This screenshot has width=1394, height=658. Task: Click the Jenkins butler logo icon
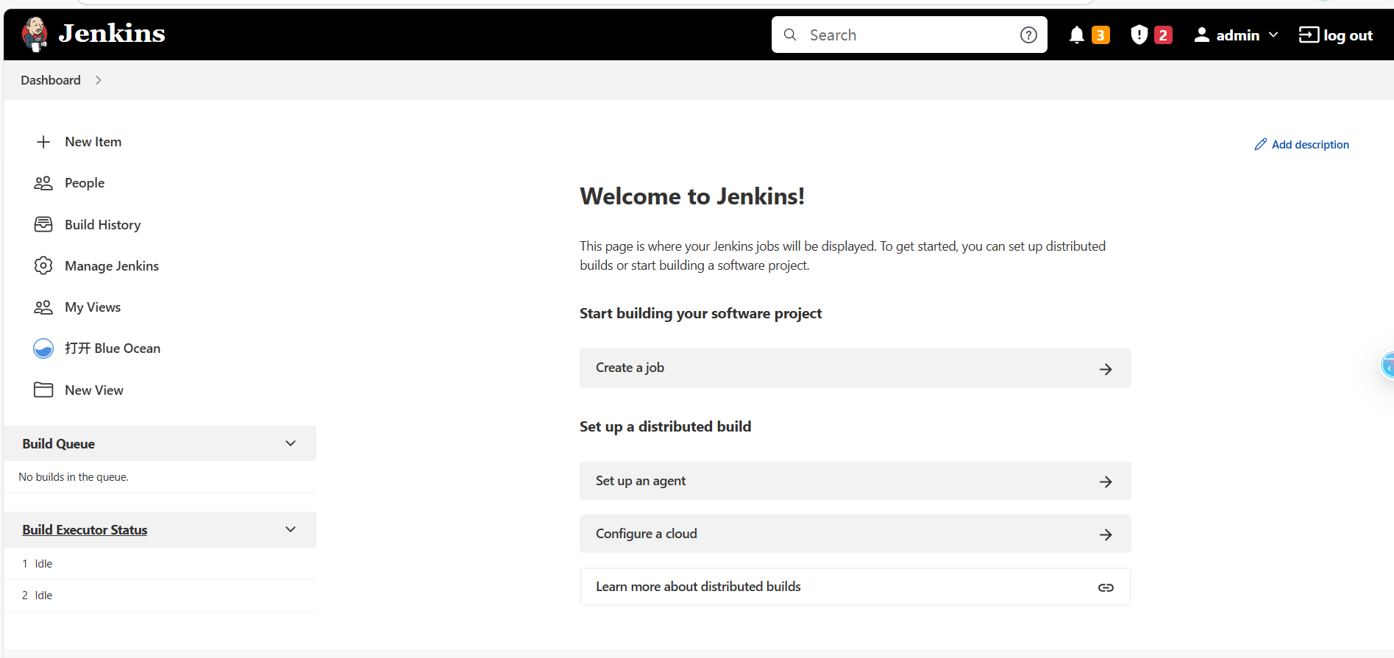click(35, 34)
